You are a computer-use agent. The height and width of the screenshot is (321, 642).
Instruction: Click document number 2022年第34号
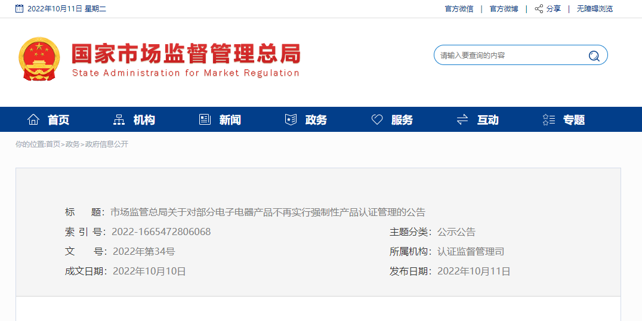click(x=144, y=251)
